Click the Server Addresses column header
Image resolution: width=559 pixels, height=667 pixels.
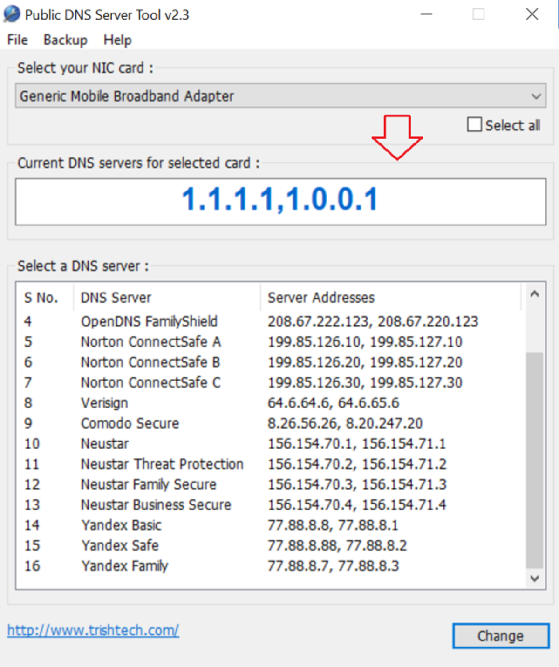coord(390,298)
